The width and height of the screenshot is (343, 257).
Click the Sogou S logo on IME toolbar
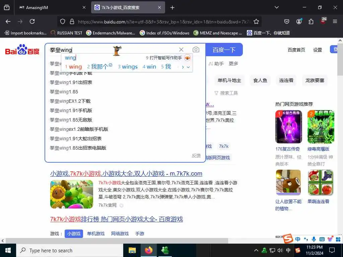[x=288, y=239]
